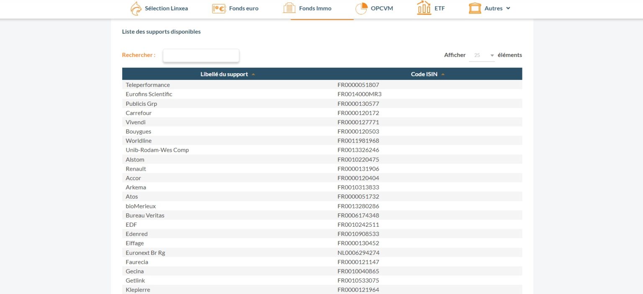Click the ETF bar chart icon
The width and height of the screenshot is (643, 294).
click(424, 8)
